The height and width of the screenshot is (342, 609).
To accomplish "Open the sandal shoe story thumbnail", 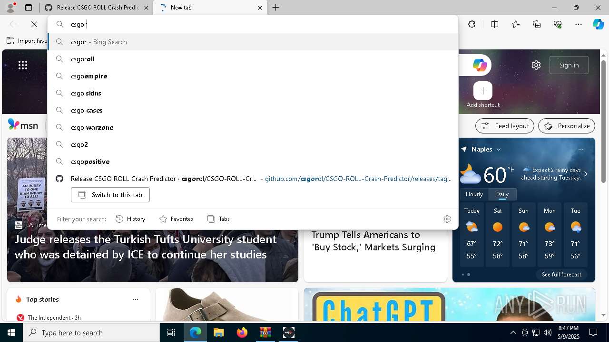I will 227,304.
